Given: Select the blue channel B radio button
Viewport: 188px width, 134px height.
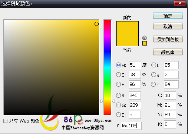Looking at the screenshot, I should (x=118, y=114).
